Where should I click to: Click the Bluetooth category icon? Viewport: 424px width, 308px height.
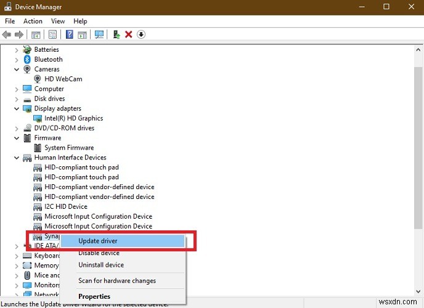(27, 59)
